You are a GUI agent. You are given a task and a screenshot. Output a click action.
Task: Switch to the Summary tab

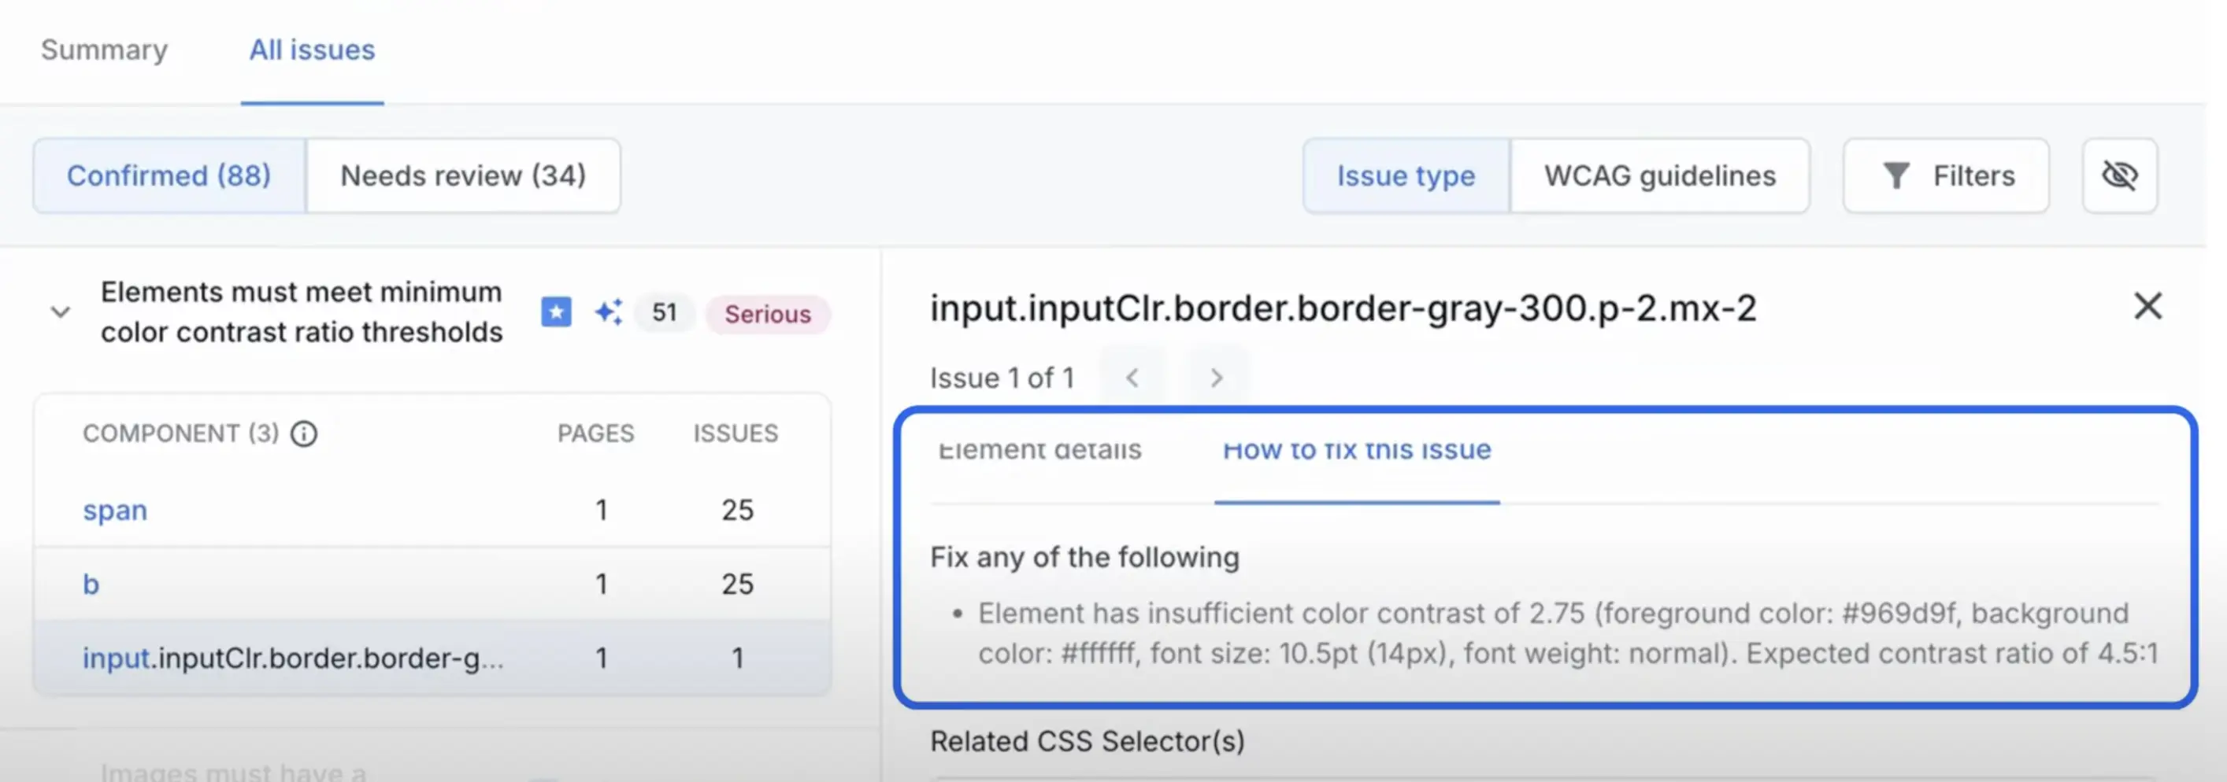(105, 50)
